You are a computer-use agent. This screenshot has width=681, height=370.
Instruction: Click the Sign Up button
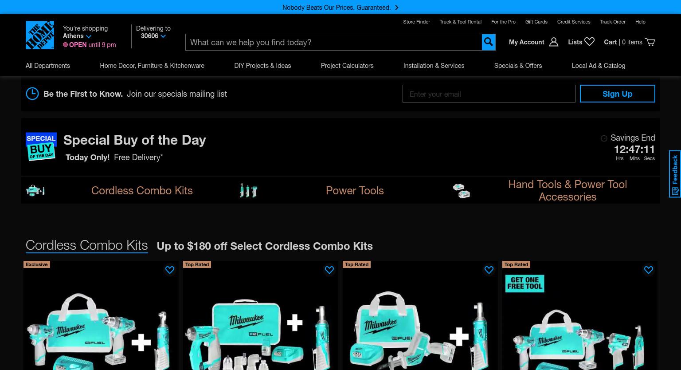coord(618,94)
